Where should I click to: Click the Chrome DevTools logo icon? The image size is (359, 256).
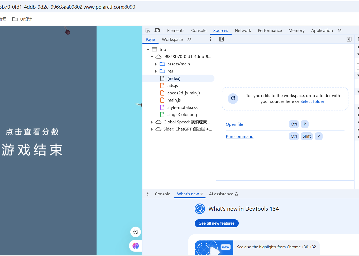200,209
